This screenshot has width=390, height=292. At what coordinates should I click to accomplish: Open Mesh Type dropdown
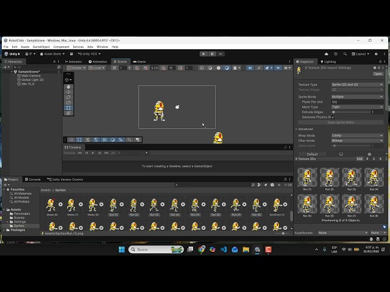click(x=357, y=107)
